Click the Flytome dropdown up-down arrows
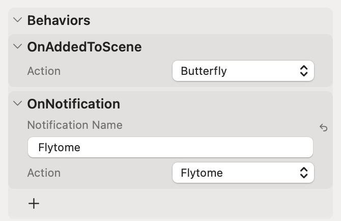This screenshot has height=221, width=341. [x=304, y=173]
